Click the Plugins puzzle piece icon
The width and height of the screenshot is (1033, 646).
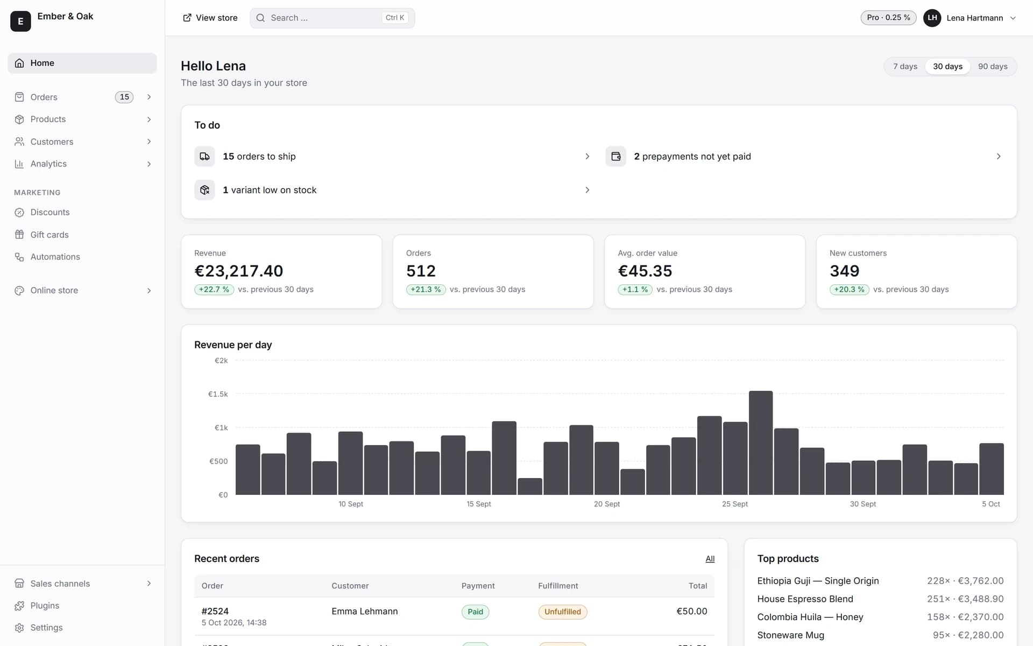coord(19,606)
